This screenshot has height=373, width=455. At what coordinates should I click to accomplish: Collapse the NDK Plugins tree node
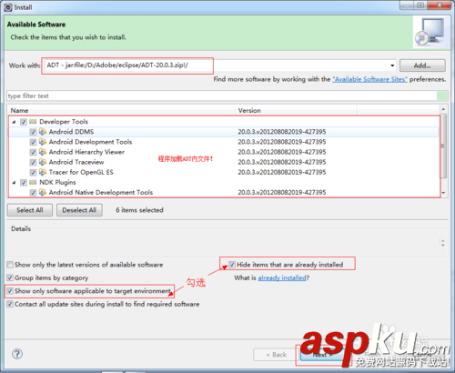point(14,183)
